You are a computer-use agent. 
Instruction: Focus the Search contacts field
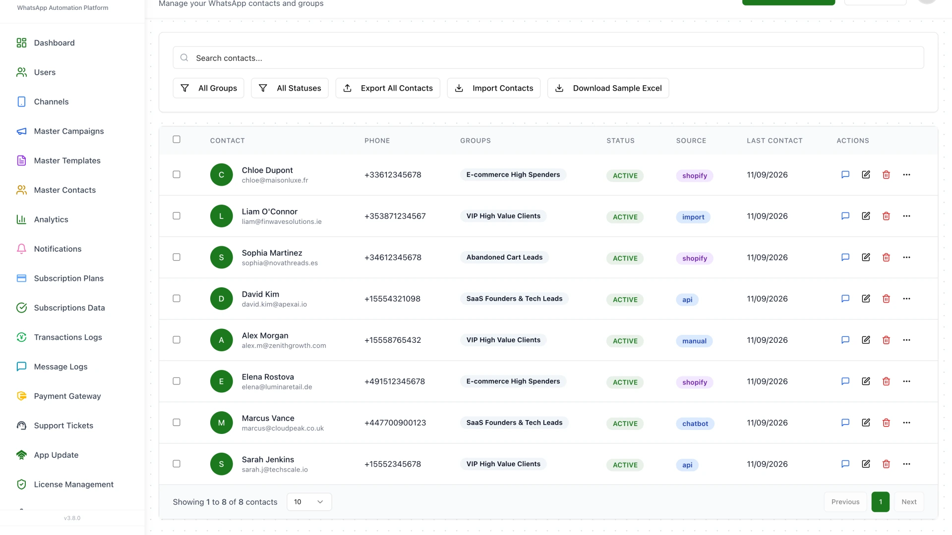pyautogui.click(x=548, y=58)
